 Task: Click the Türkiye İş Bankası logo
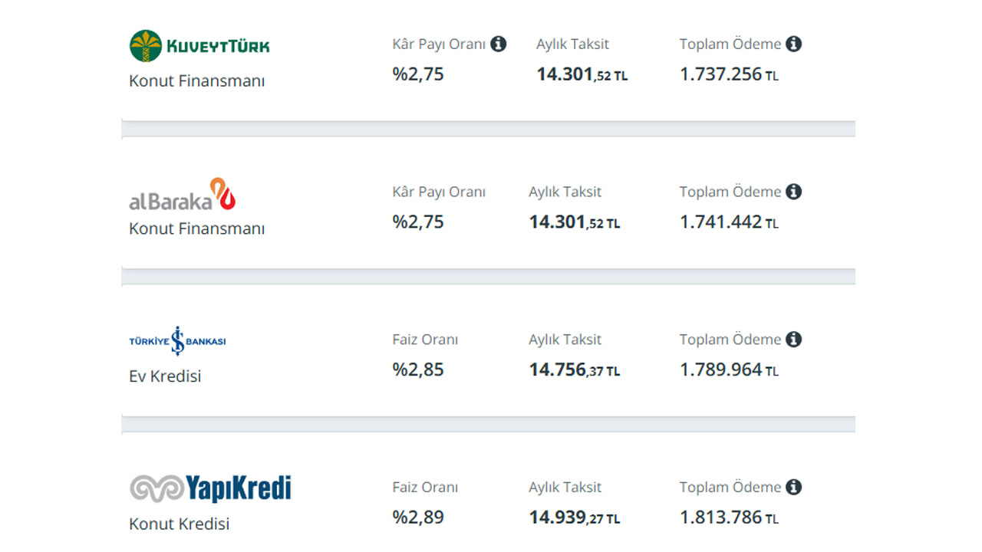click(x=177, y=341)
